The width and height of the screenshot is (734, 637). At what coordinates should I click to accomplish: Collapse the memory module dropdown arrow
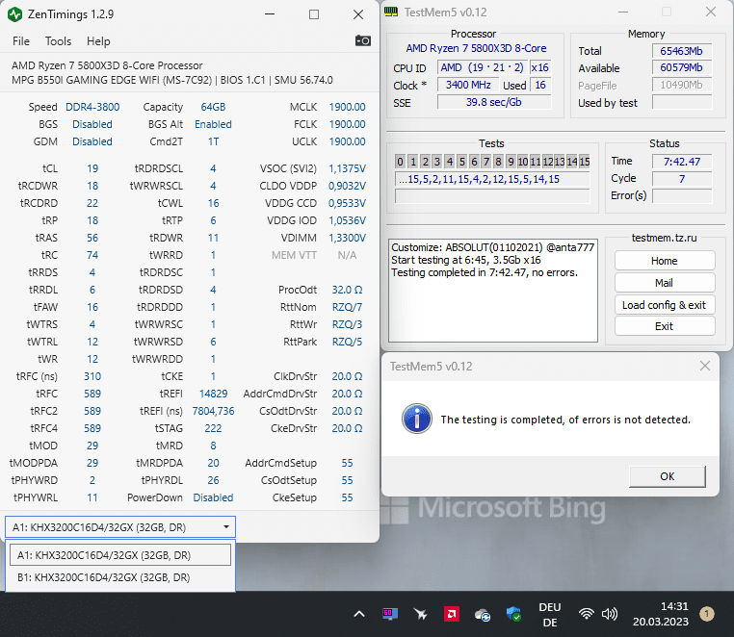pyautogui.click(x=226, y=527)
